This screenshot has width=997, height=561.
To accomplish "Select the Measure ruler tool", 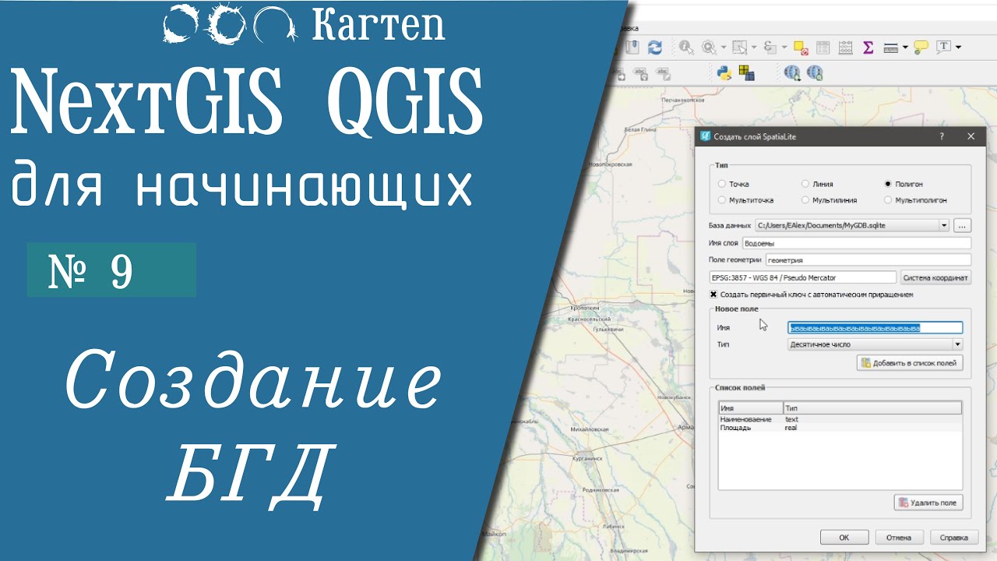I will click(891, 48).
